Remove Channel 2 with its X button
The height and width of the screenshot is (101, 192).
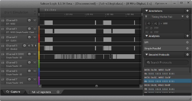point(35,37)
